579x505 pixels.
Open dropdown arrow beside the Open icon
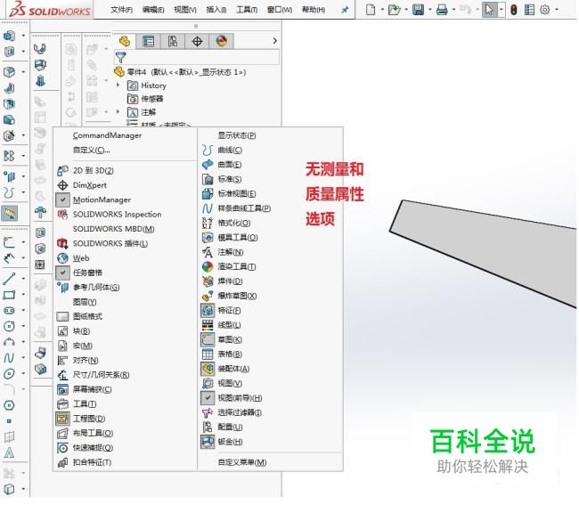click(x=406, y=10)
